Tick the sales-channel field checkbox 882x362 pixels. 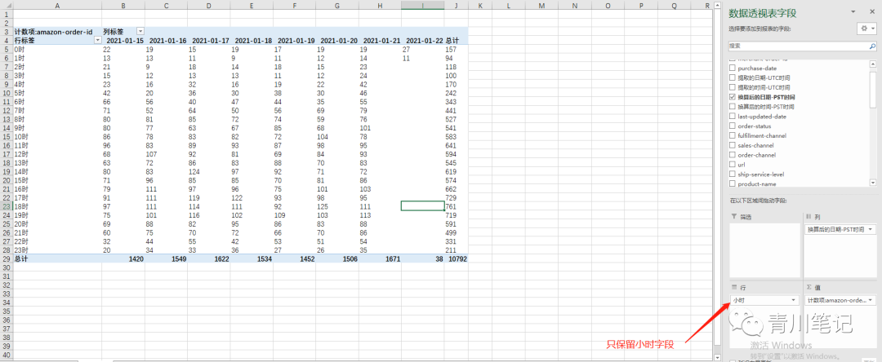tap(732, 145)
